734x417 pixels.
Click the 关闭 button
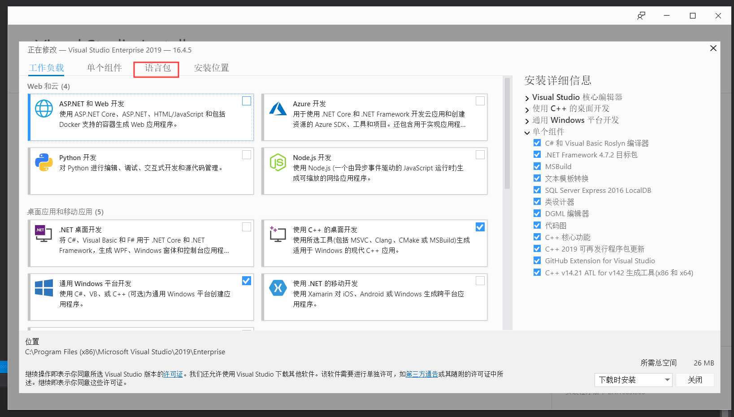(x=695, y=380)
